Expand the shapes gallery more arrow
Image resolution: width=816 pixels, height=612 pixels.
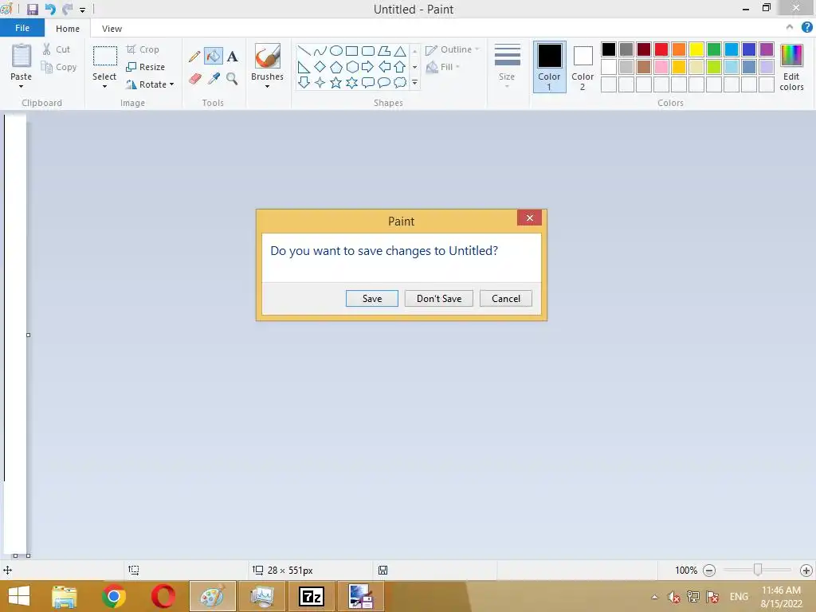414,82
